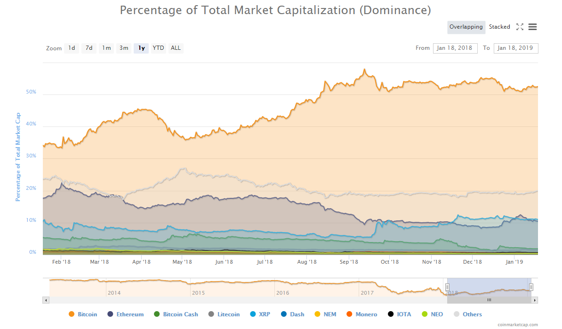Click the navigator right range handle
Image resolution: width=562 pixels, height=329 pixels.
point(531,287)
